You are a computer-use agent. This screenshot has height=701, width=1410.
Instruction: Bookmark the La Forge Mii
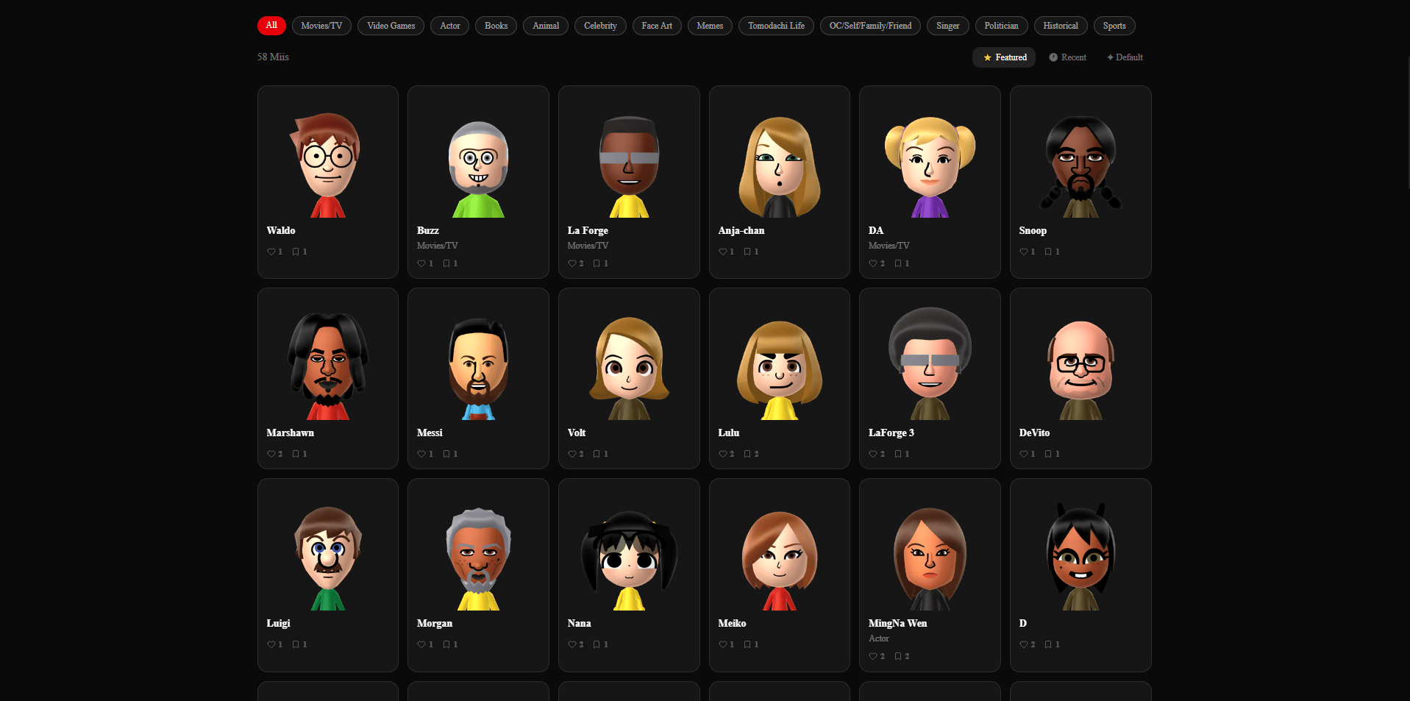coord(597,263)
